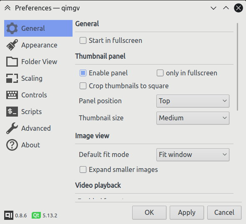Click the vertical scrollbar of settings pane
Screen dimensions: 246x224
pyautogui.click(x=238, y=67)
